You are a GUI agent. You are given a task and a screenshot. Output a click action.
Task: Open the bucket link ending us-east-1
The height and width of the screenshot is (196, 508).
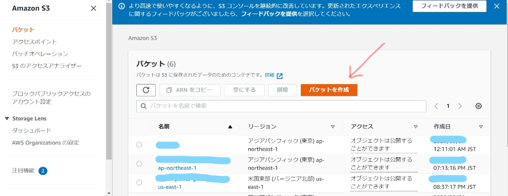pyautogui.click(x=170, y=187)
